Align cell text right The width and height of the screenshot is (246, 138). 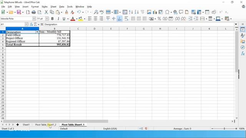(101, 19)
